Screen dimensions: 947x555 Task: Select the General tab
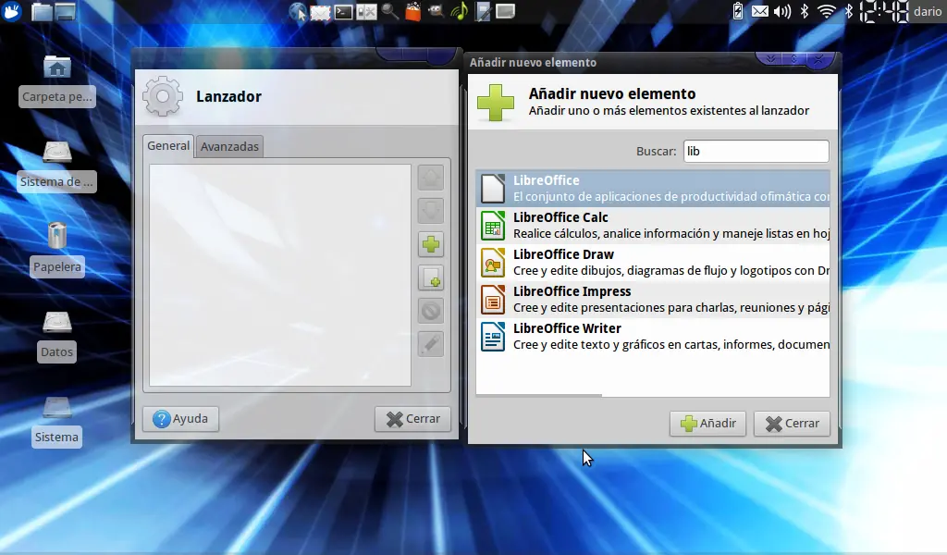coord(168,145)
